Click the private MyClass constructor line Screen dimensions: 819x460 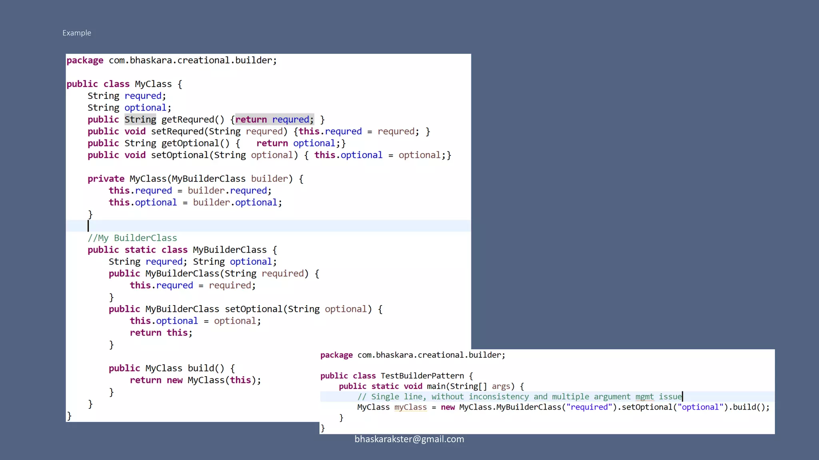tap(195, 179)
